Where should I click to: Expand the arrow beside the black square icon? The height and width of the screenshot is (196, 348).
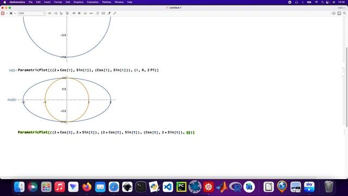pyautogui.click(x=15, y=13)
